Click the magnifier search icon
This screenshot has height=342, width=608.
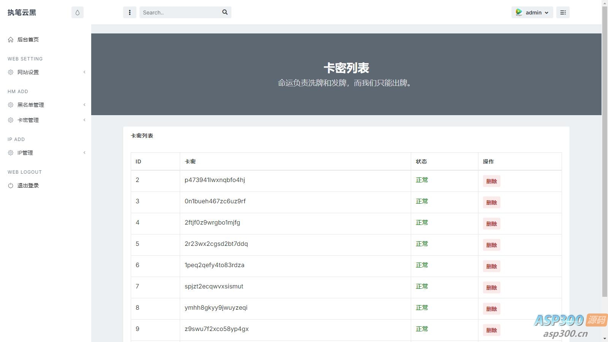tap(225, 12)
